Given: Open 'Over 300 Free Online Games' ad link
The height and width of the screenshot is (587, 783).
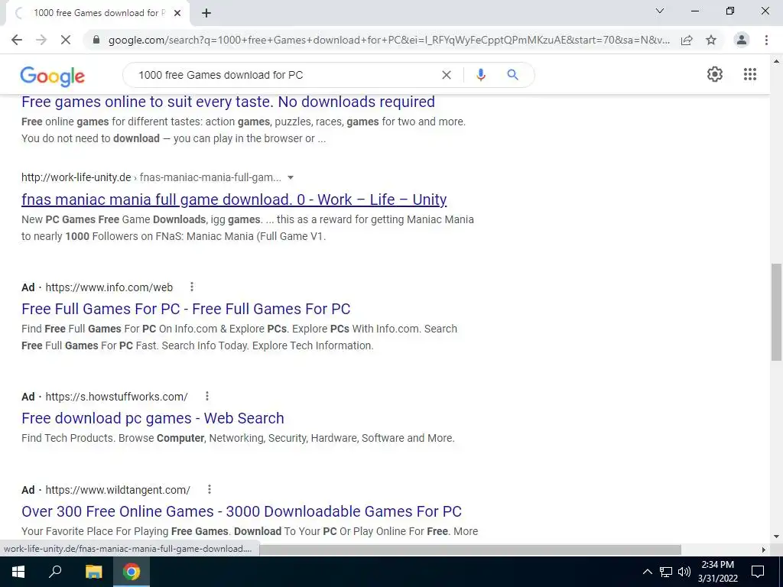Looking at the screenshot, I should coord(242,511).
